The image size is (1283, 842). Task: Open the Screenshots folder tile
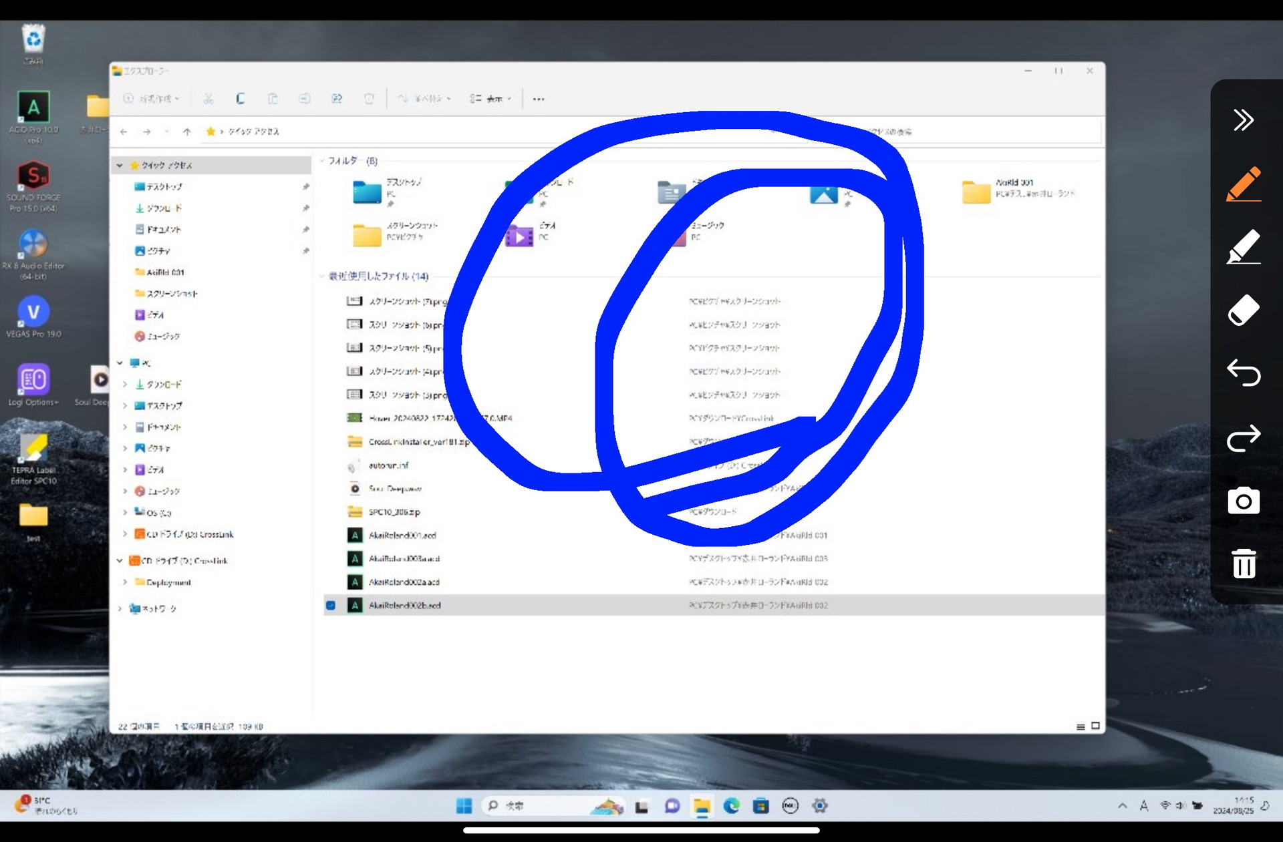368,235
